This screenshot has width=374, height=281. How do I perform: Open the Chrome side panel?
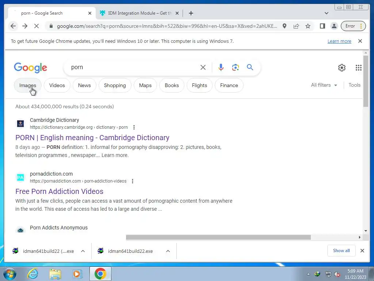coord(322,26)
